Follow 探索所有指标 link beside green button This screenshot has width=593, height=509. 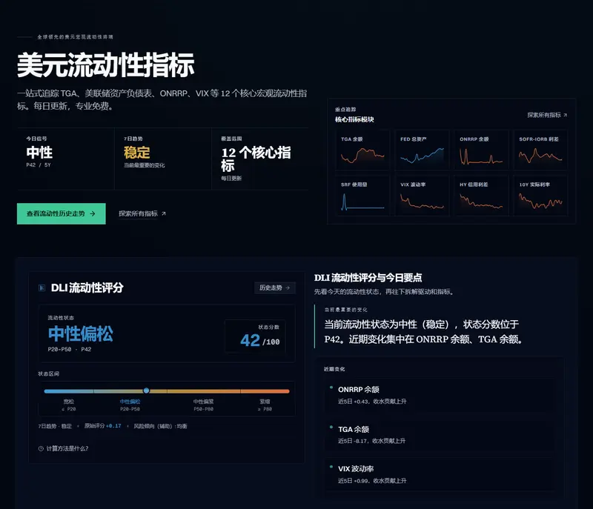(x=142, y=214)
